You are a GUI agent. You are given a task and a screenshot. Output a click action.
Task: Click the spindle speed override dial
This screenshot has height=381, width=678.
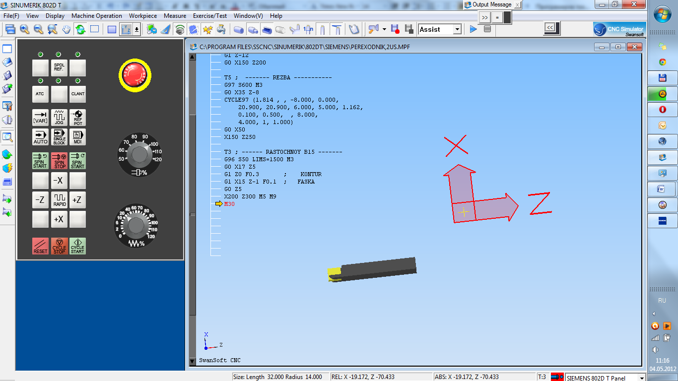point(140,155)
